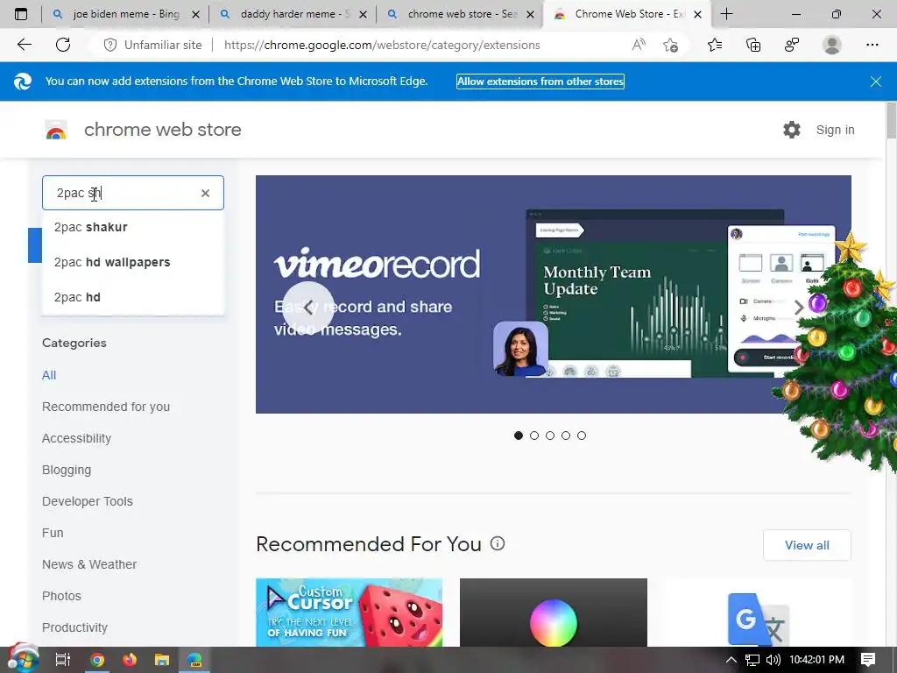Open the Unfamiliar site info icon

[x=110, y=45]
